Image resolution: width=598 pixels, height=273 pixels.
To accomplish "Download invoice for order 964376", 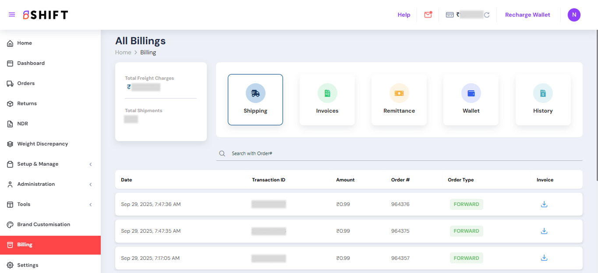I will [544, 204].
